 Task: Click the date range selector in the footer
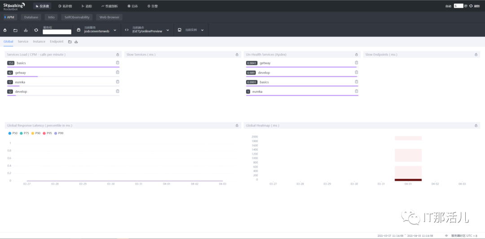[405, 235]
